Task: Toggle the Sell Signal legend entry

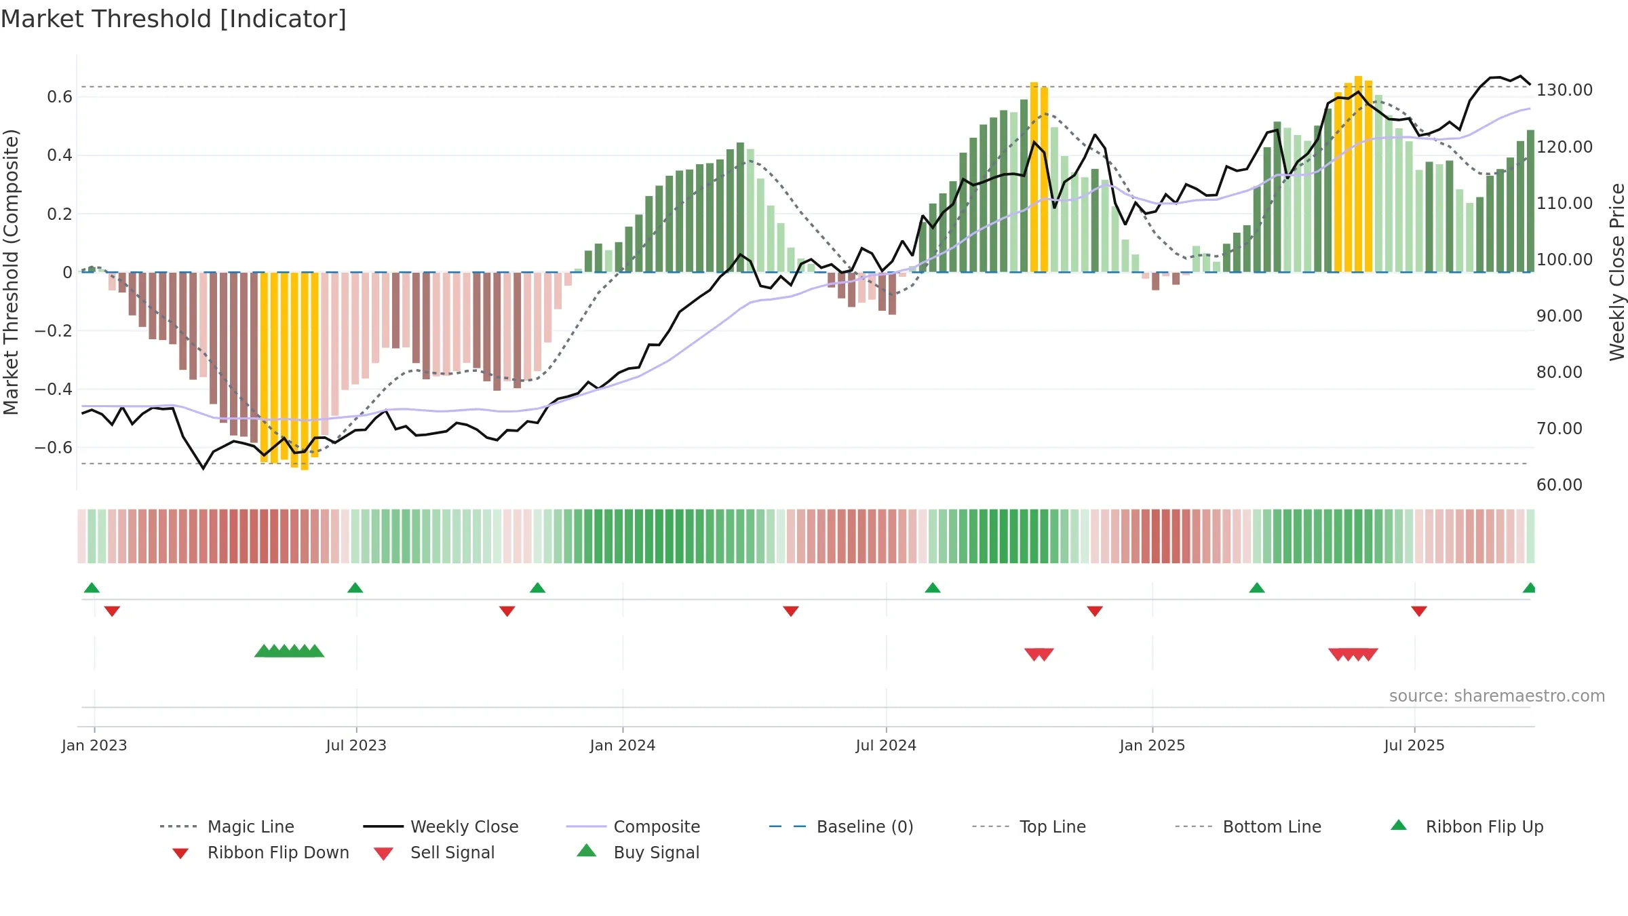Action: coord(434,852)
